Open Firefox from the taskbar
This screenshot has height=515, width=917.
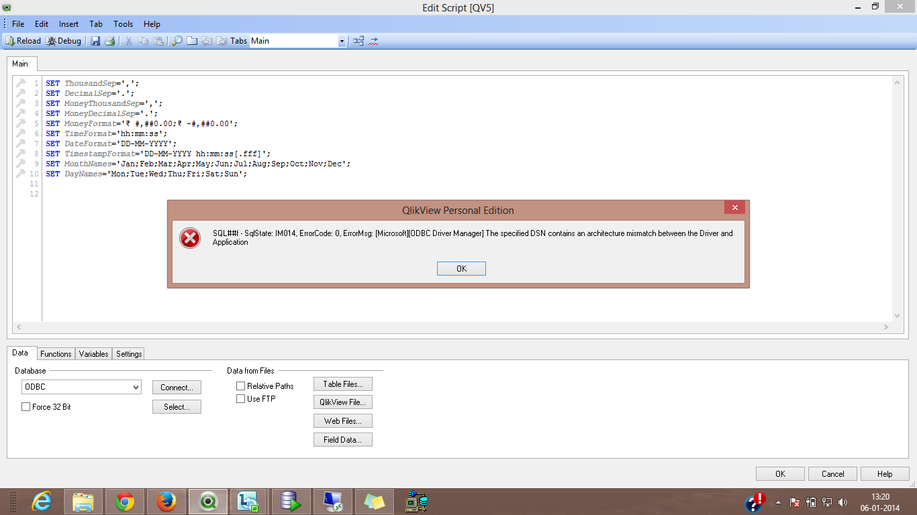pos(166,502)
